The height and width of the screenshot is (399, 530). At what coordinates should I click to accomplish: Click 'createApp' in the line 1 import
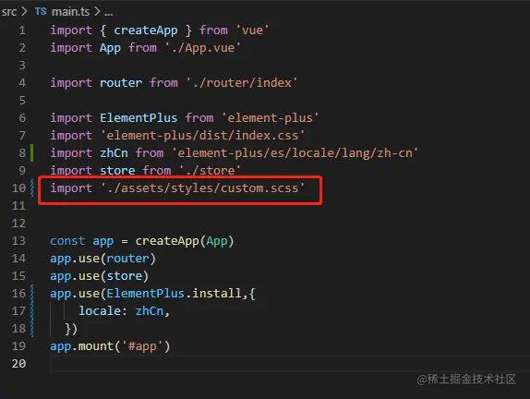pos(146,30)
